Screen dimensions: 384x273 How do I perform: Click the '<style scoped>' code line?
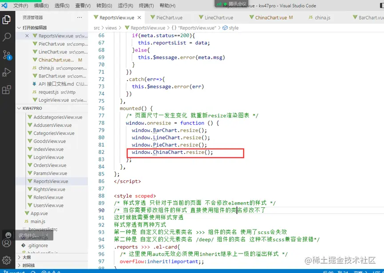(135, 196)
